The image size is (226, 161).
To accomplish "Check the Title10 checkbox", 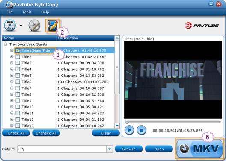I will 18,107.
